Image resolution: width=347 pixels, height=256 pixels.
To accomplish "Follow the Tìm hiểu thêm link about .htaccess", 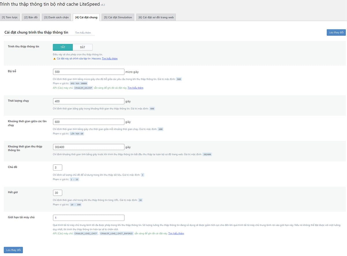I will pos(110,59).
